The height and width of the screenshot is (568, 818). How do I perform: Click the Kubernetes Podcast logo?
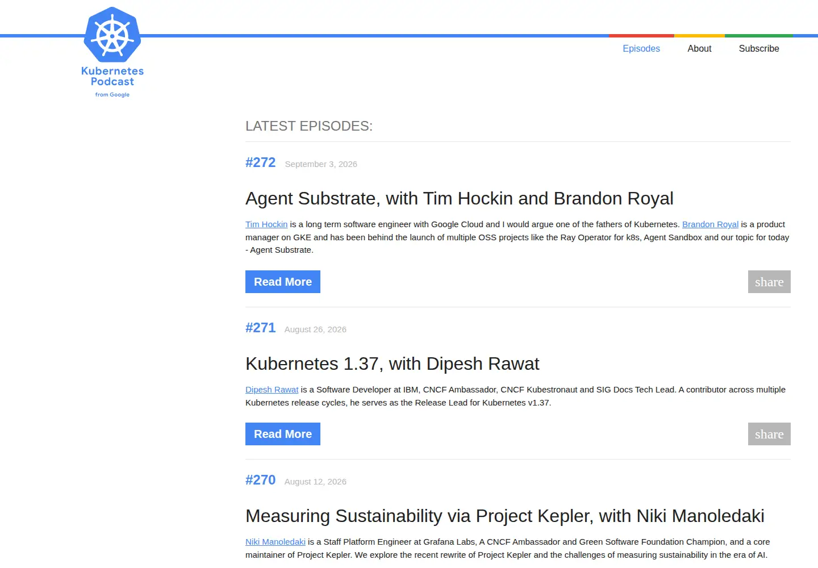tap(112, 52)
